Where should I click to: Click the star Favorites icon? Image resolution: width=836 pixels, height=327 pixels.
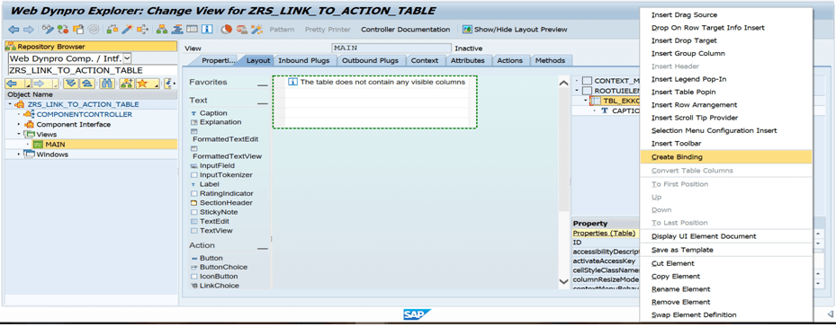pyautogui.click(x=141, y=84)
